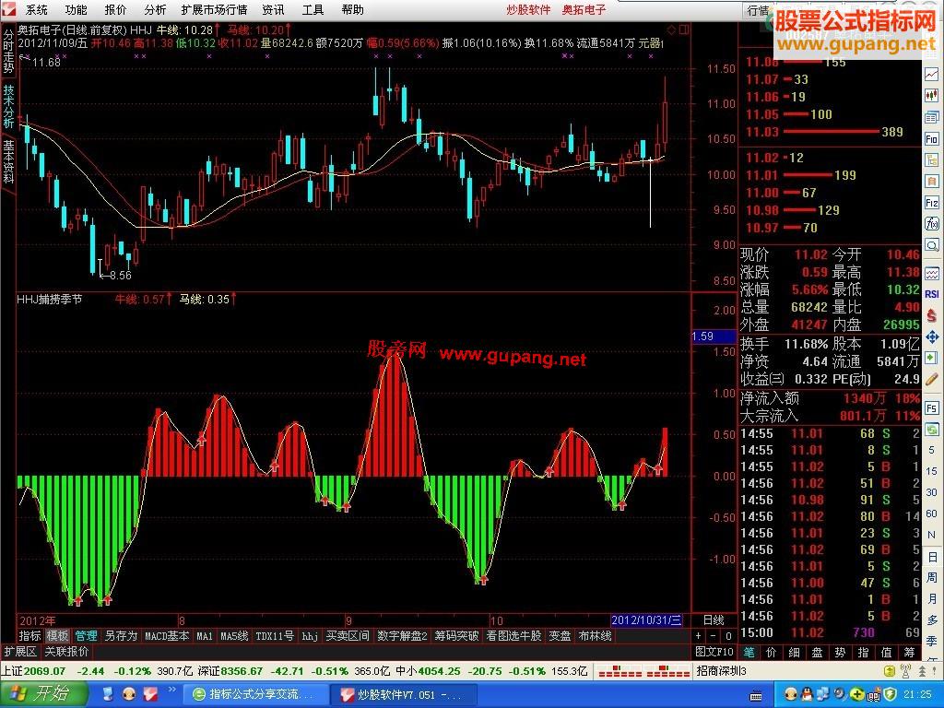Click the 日线 period label
Viewport: 944px width, 708px height.
coord(714,620)
